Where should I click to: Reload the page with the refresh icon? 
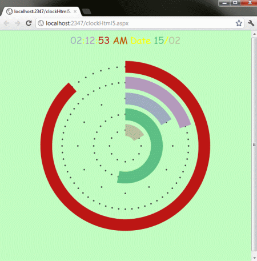tap(29, 23)
